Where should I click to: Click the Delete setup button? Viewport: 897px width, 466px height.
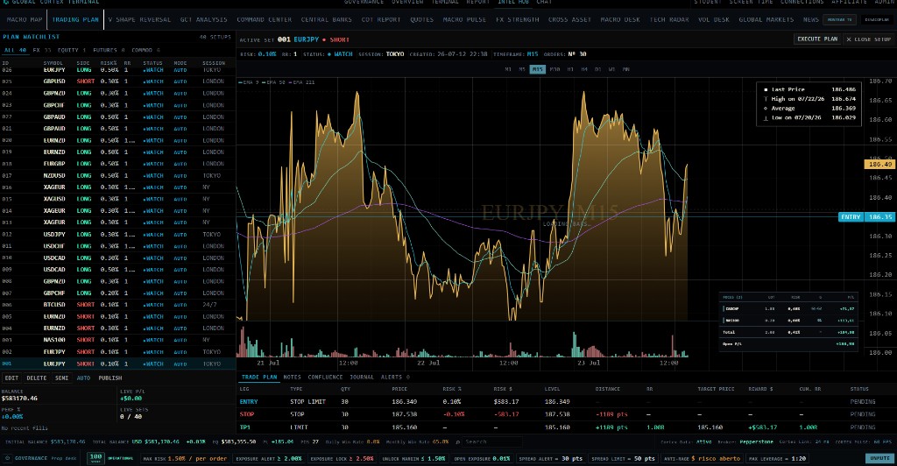[36, 378]
